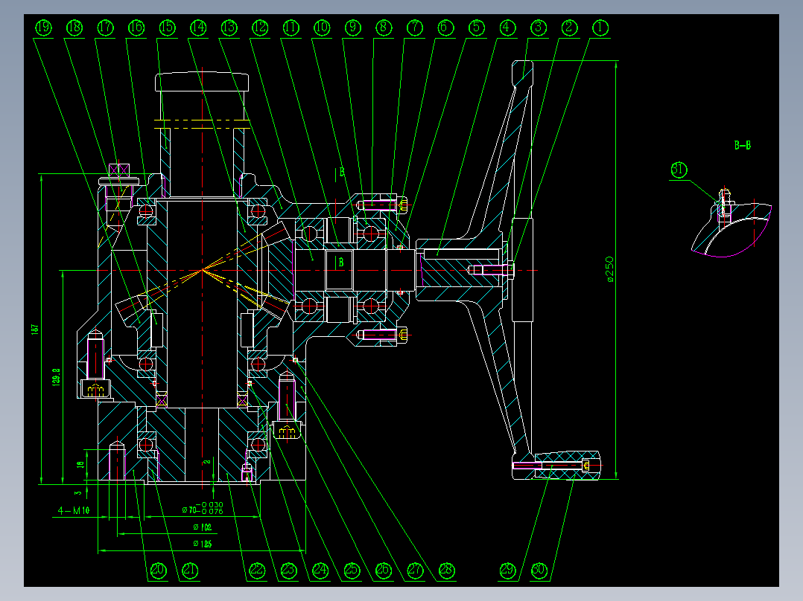Select part balloon number 5
This screenshot has height=601, width=803.
(476, 28)
